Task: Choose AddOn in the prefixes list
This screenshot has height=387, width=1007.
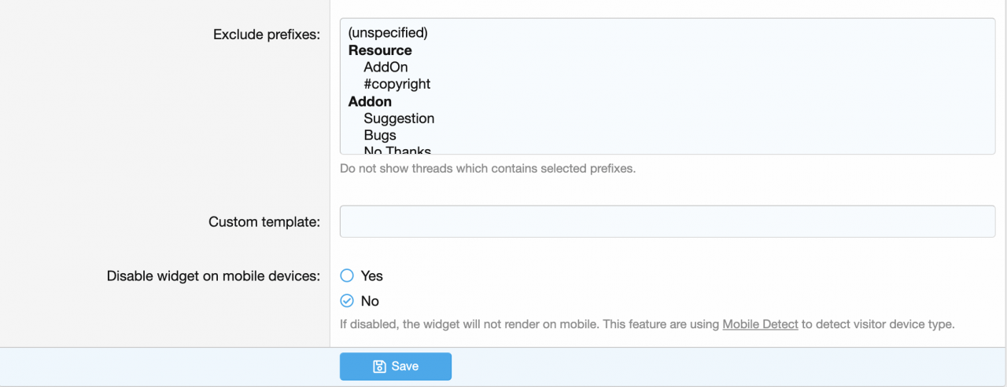Action: (x=385, y=68)
